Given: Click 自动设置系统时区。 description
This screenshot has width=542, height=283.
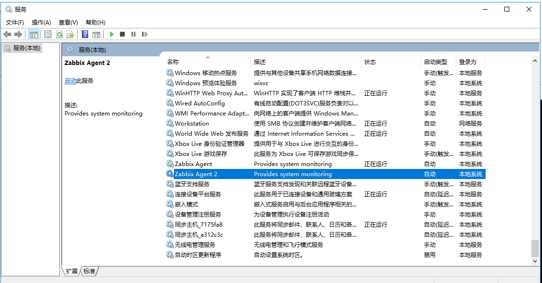Looking at the screenshot, I should point(278,255).
